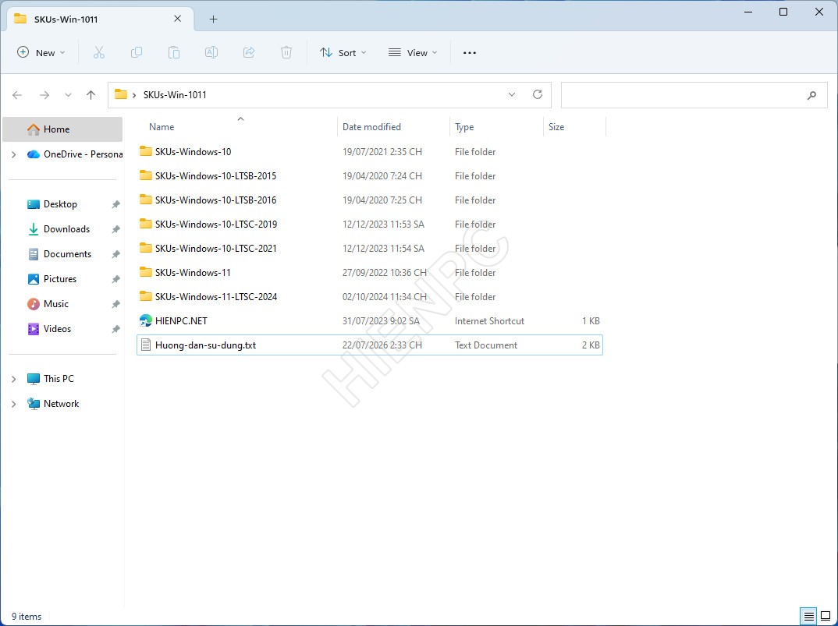Click the Internet Shortcut type cell
Screen dimensions: 838x626
tap(489, 321)
